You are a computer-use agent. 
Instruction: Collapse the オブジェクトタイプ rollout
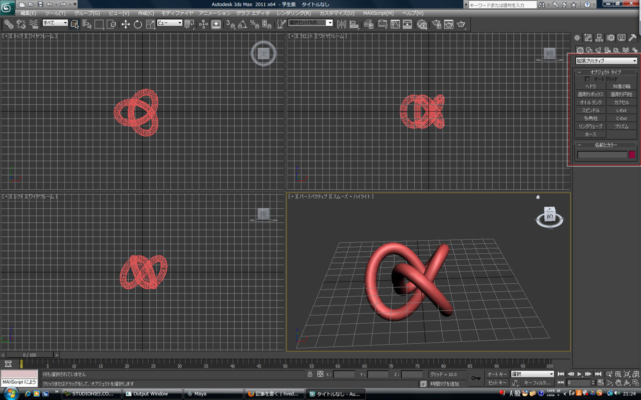click(x=606, y=72)
